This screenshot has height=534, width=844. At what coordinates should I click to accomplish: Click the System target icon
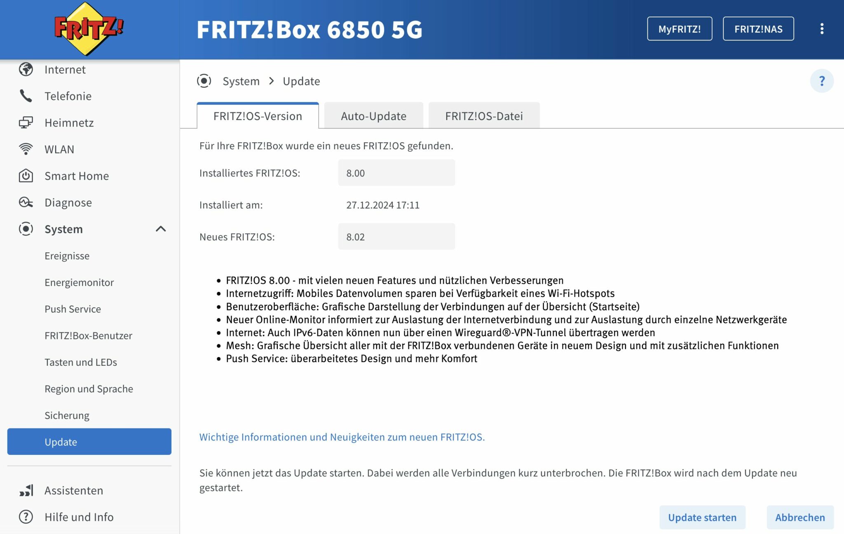tap(26, 229)
